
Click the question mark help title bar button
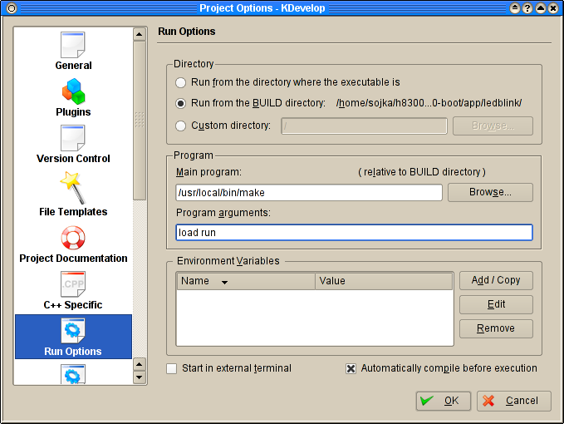pyautogui.click(x=527, y=8)
